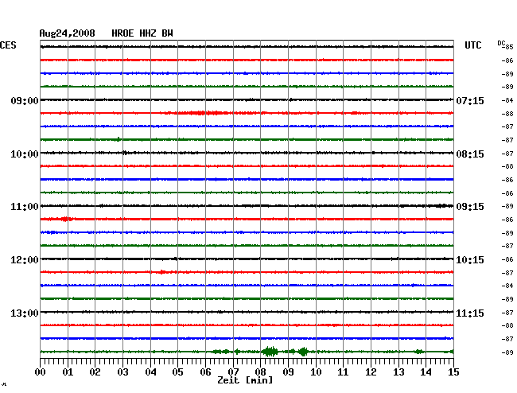This screenshot has width=517, height=393.
Task: Click the 09:15 UTC time label
Action: tap(470, 207)
